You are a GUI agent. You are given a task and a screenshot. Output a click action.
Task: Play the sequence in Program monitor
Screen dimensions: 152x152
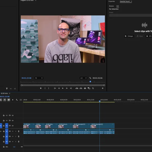pyautogui.click(x=63, y=88)
